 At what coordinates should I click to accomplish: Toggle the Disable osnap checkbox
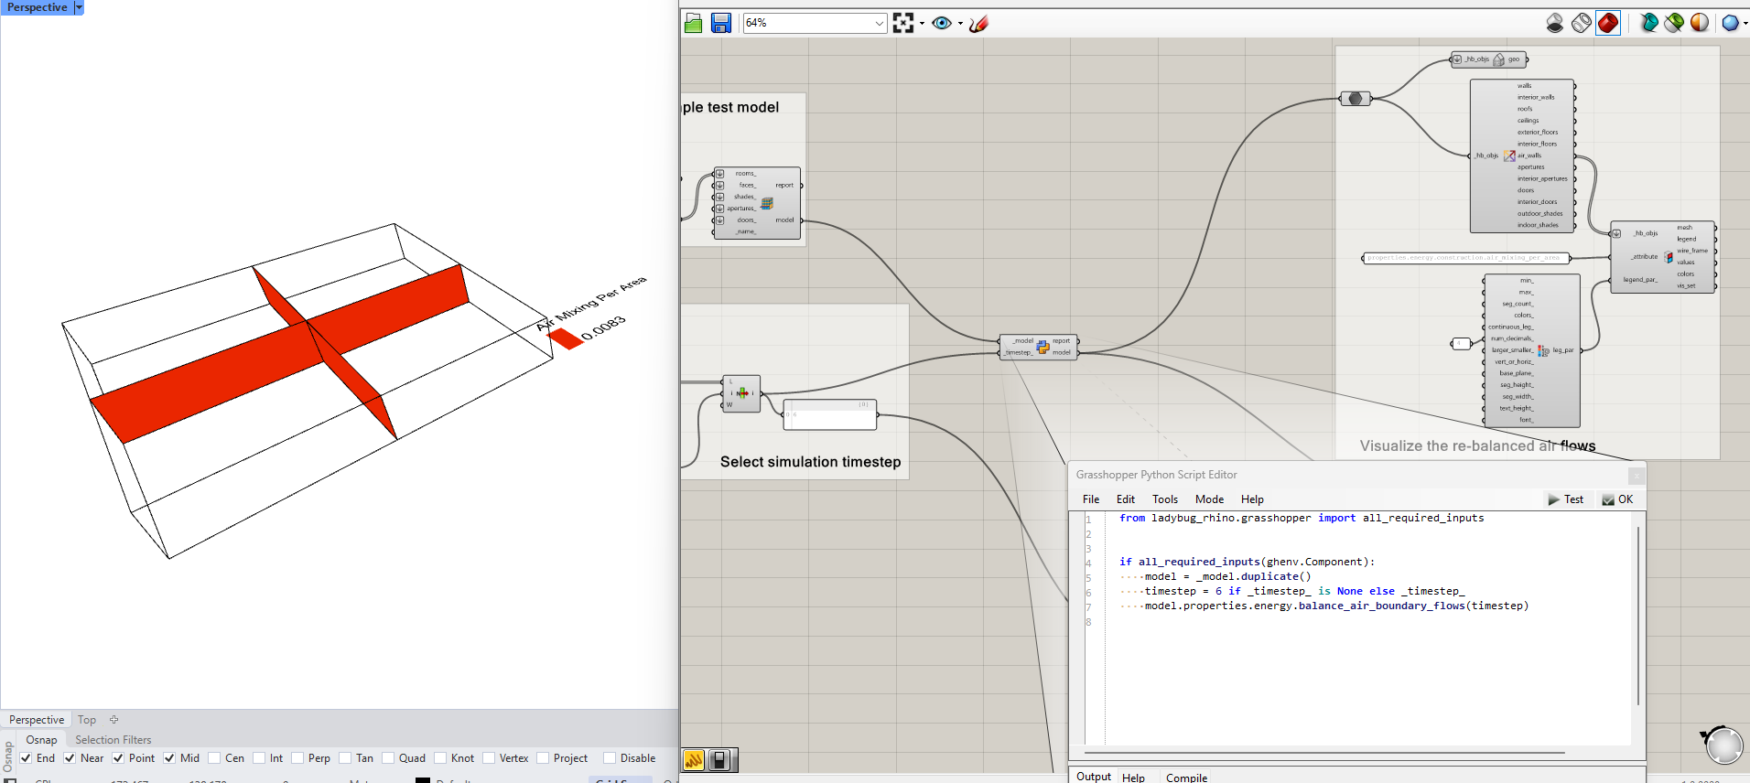(610, 758)
